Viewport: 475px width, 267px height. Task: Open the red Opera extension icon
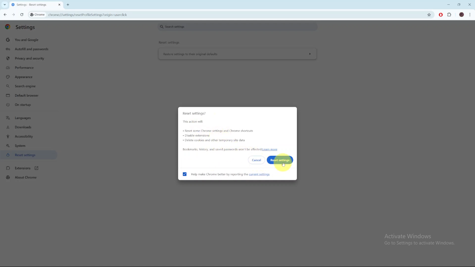(x=441, y=15)
